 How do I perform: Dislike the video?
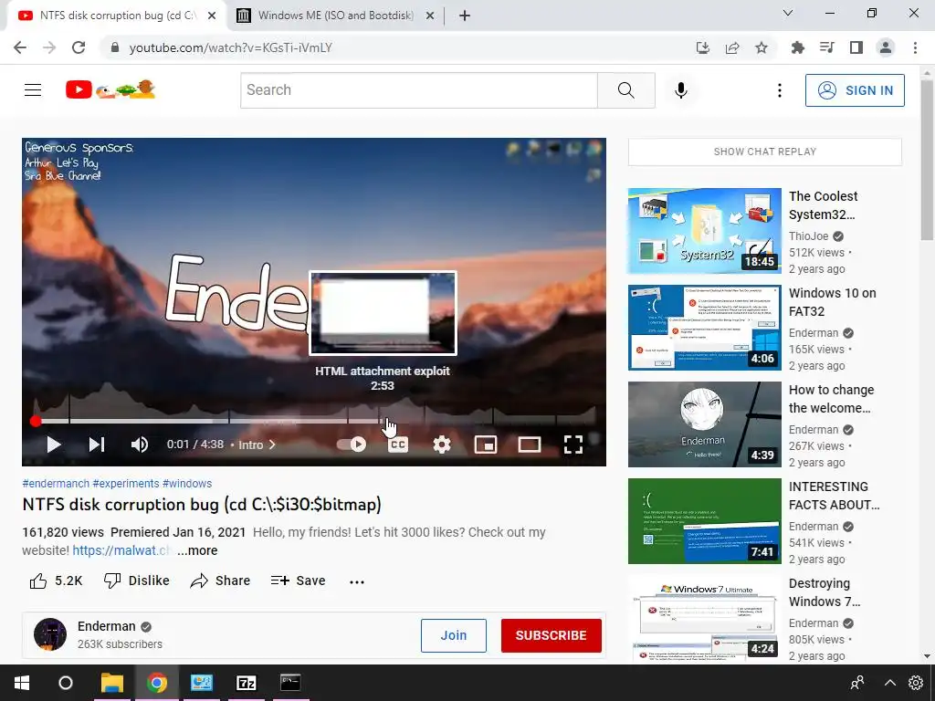point(137,581)
